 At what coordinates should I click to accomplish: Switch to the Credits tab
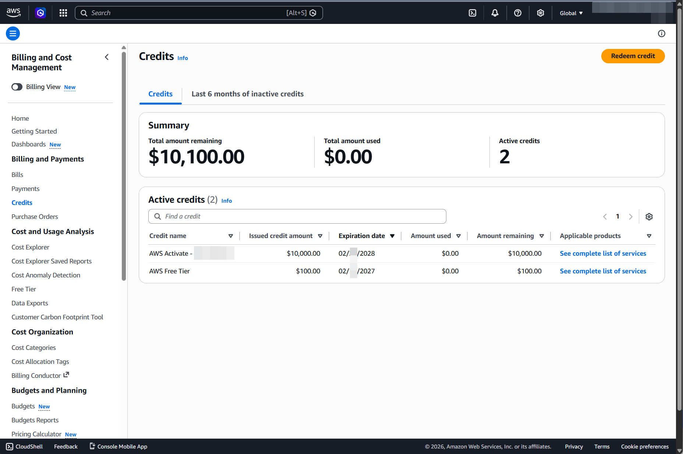click(160, 94)
